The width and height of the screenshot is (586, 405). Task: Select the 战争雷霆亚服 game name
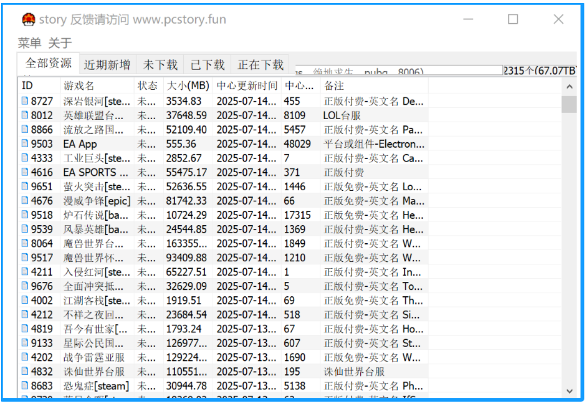tap(94, 357)
